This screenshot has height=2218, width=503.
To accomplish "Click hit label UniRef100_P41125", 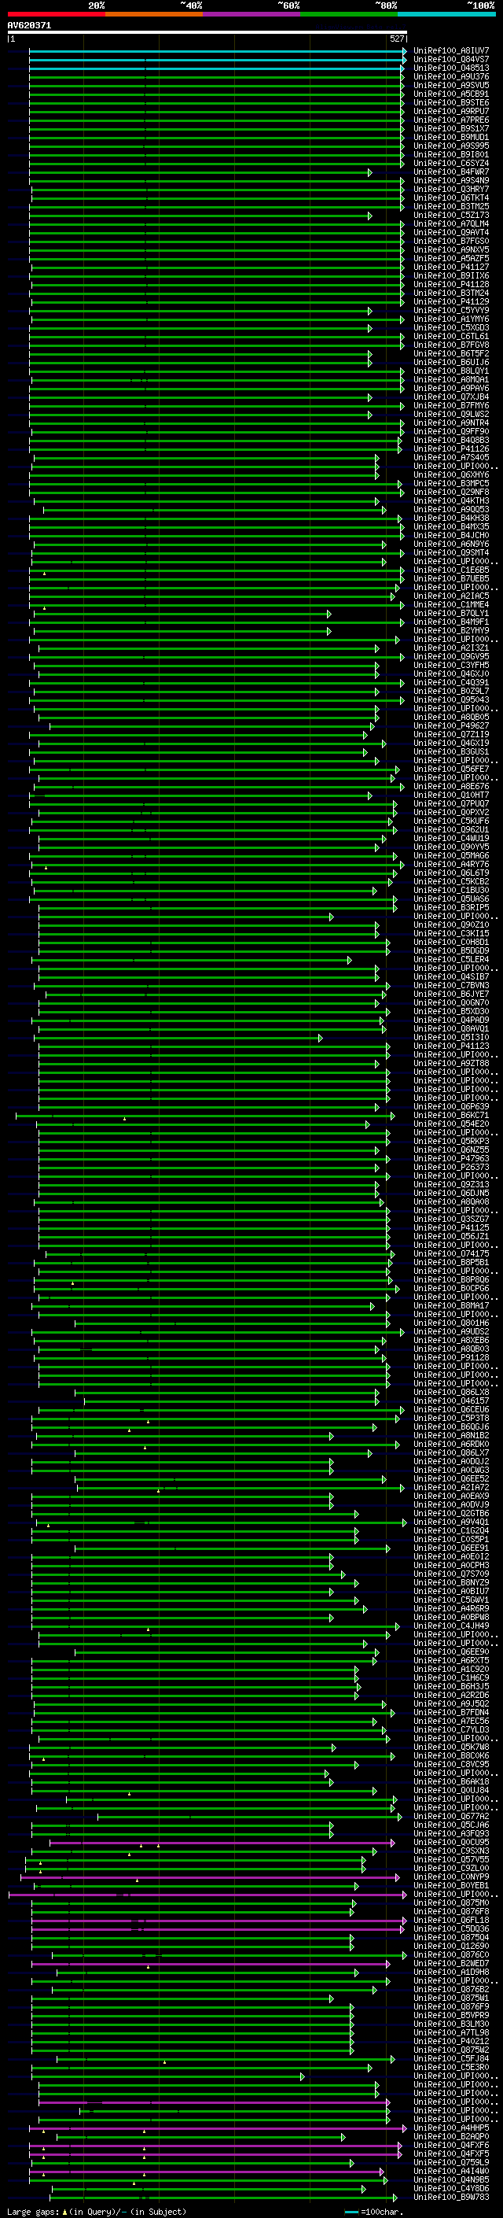I will pos(451,1228).
